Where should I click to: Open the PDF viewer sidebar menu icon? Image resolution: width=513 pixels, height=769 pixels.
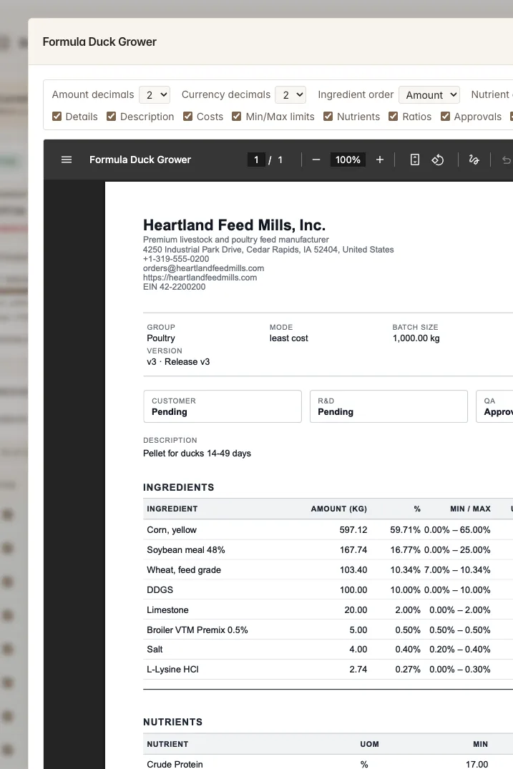(x=67, y=160)
